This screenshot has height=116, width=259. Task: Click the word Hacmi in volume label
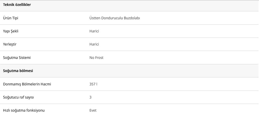pos(46,84)
